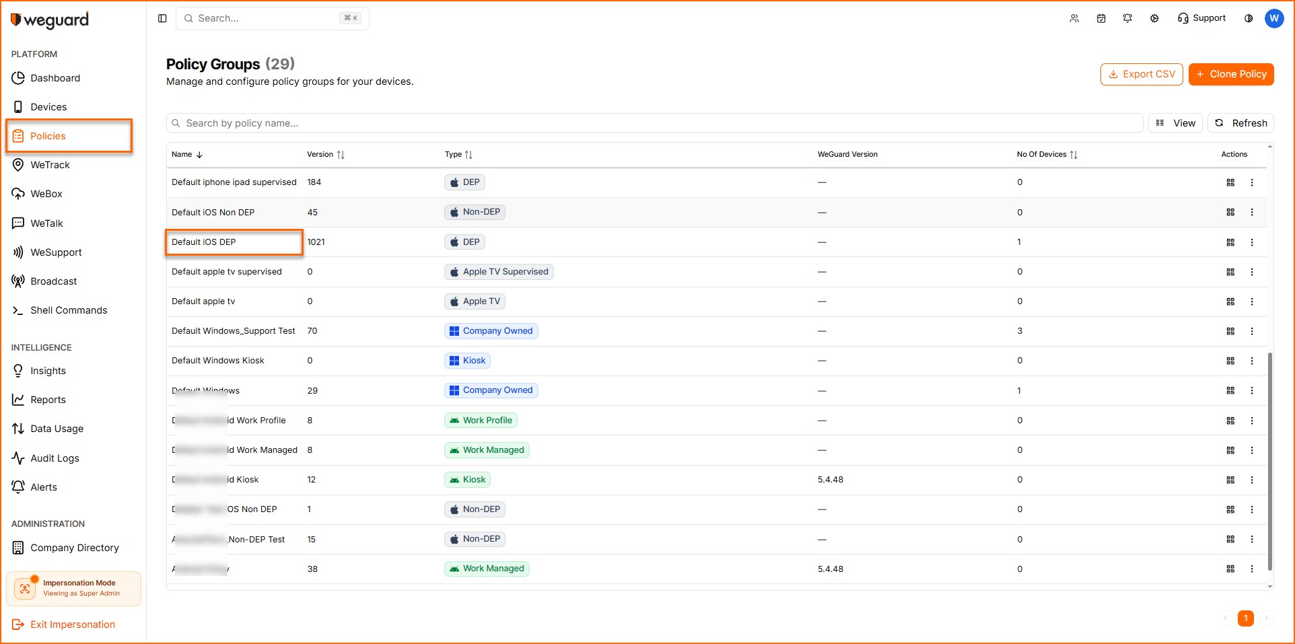This screenshot has height=644, width=1295.
Task: Collapse the sidebar panel toggle icon
Action: [162, 18]
